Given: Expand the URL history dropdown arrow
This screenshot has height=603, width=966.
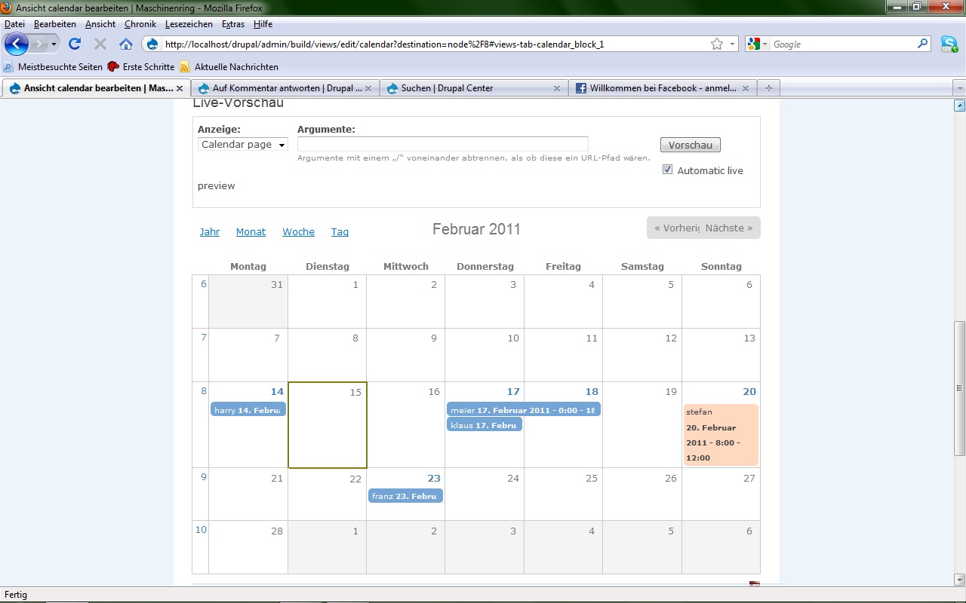Looking at the screenshot, I should click(732, 44).
